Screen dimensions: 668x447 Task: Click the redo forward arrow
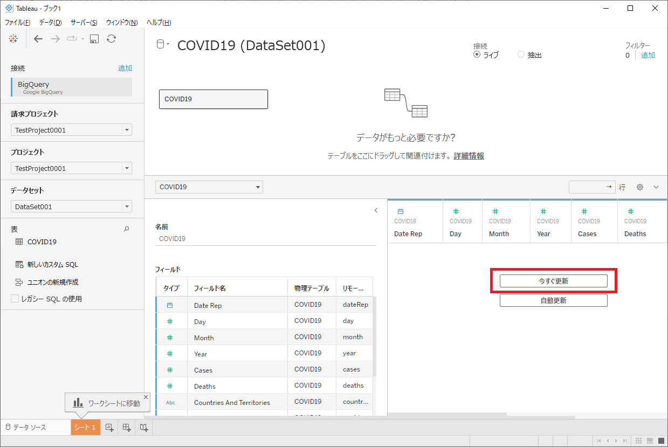(55, 38)
